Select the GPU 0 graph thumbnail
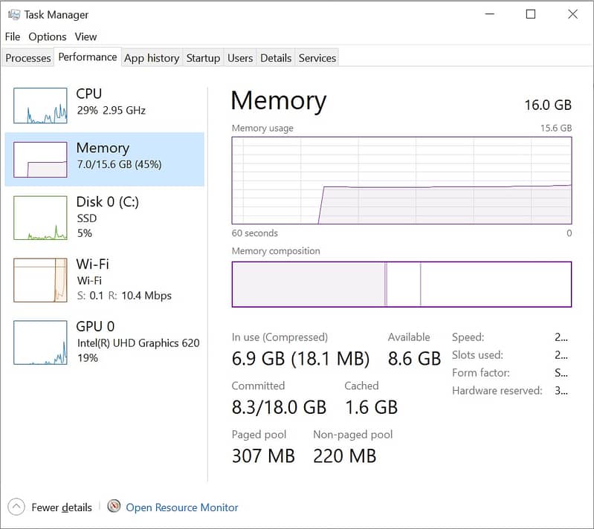This screenshot has height=529, width=594. click(x=40, y=343)
